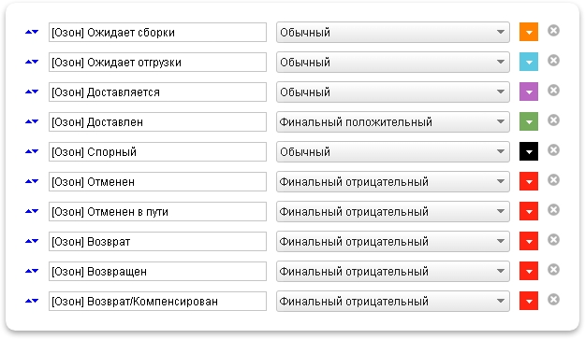Delete the Спорный status row

(553, 150)
